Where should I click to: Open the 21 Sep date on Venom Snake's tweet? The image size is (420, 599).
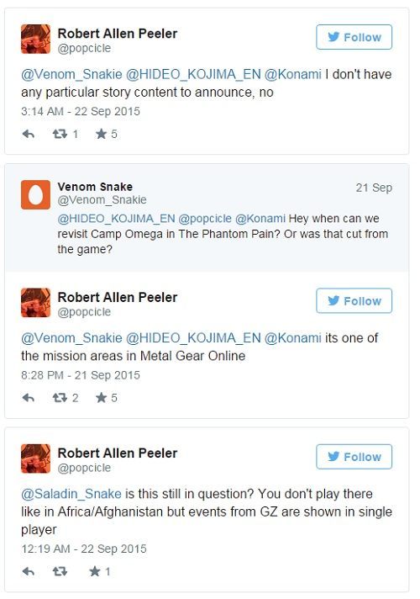pos(374,188)
